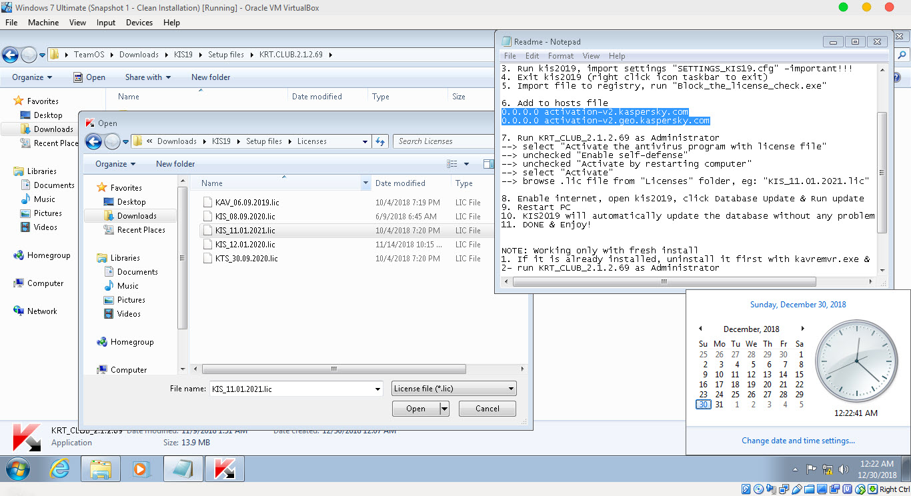Click the Search Licenses field
The height and width of the screenshot is (496, 911).
coord(443,141)
